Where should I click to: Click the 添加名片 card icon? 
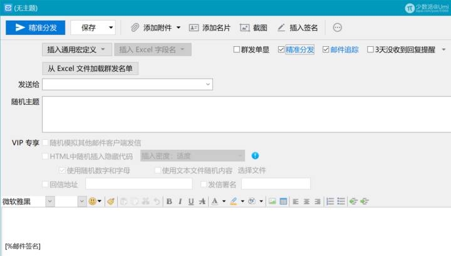pyautogui.click(x=194, y=27)
